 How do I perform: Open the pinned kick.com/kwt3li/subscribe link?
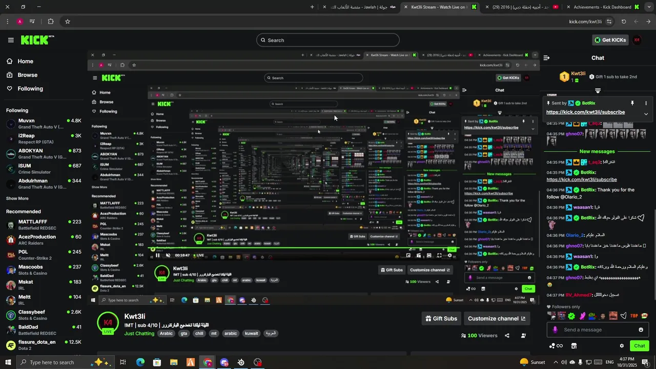pos(585,112)
